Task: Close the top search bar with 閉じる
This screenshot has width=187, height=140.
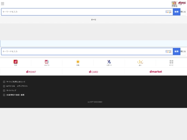Action: click(183, 12)
